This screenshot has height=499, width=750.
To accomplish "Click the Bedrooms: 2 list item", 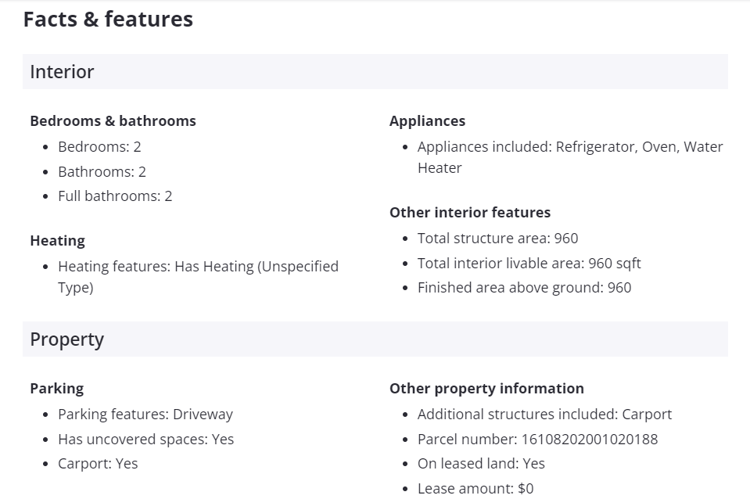I will (x=99, y=147).
